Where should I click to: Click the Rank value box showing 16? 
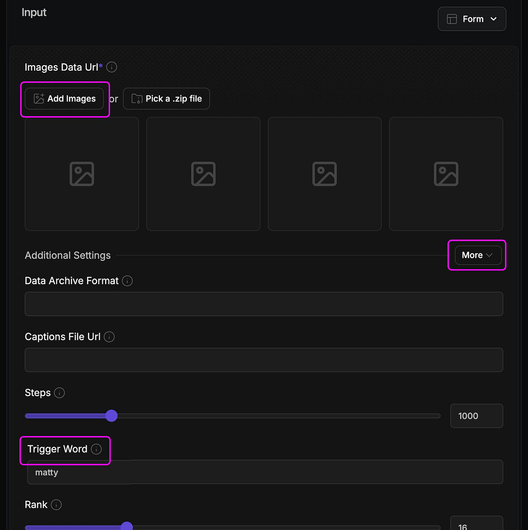[x=477, y=523]
